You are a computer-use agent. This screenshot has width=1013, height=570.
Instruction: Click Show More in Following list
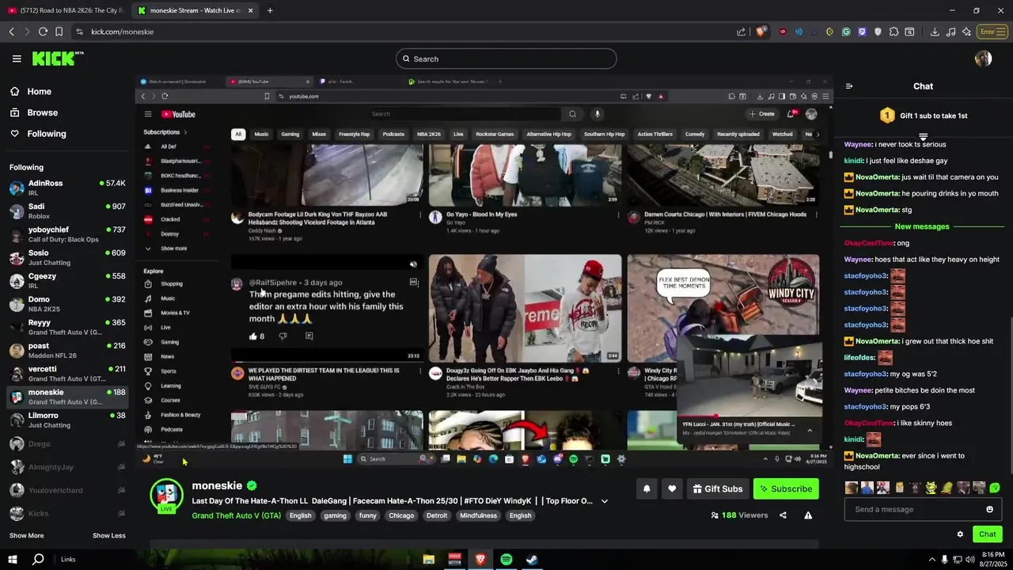click(x=26, y=536)
